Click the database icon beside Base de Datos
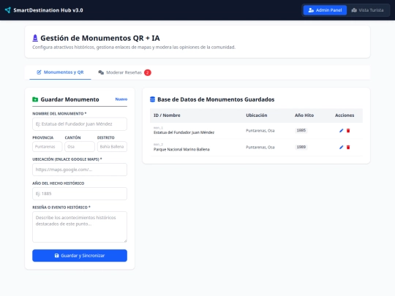This screenshot has width=395, height=296. (152, 99)
